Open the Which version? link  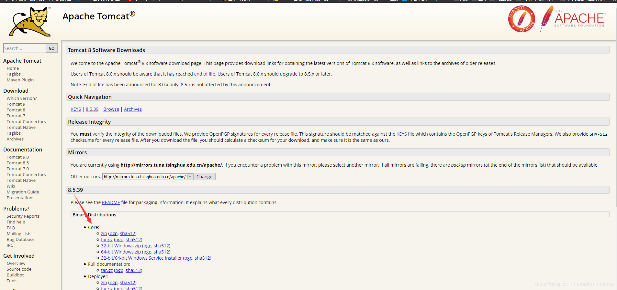22,98
